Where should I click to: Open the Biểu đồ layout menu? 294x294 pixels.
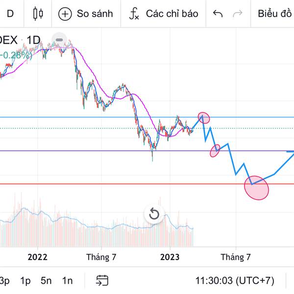coord(274,13)
